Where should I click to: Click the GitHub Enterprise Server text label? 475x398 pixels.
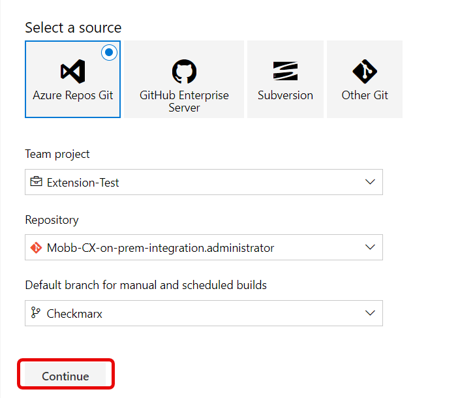point(184,101)
